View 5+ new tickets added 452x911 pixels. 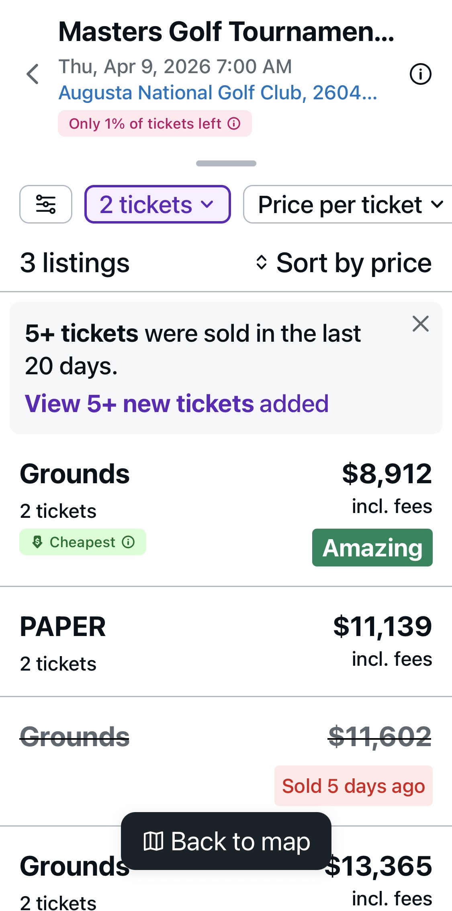point(177,403)
